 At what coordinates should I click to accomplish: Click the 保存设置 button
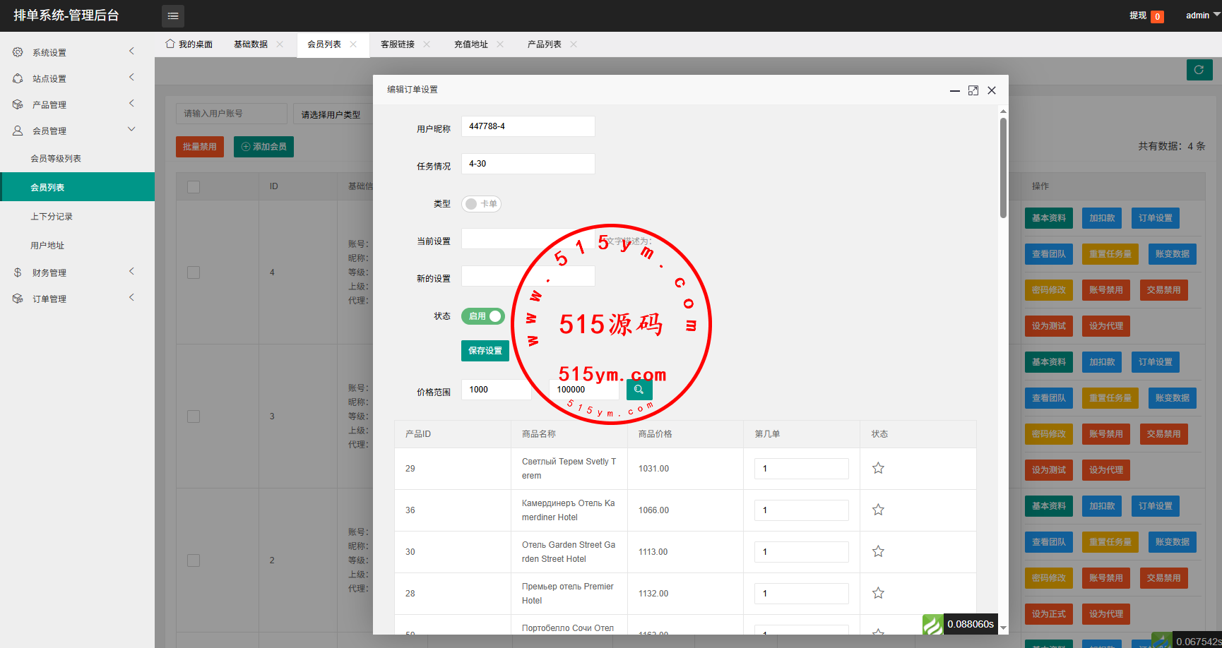[x=485, y=351]
